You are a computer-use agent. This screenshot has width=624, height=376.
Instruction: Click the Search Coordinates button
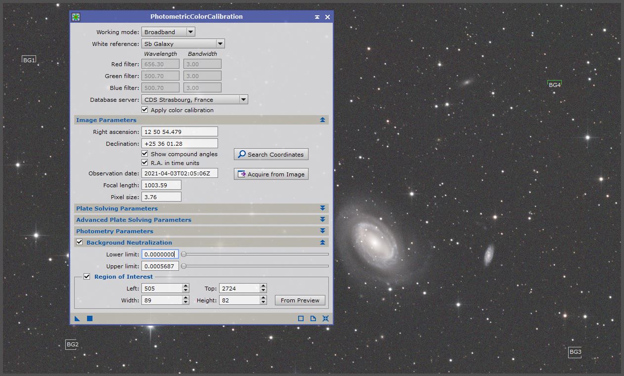271,154
